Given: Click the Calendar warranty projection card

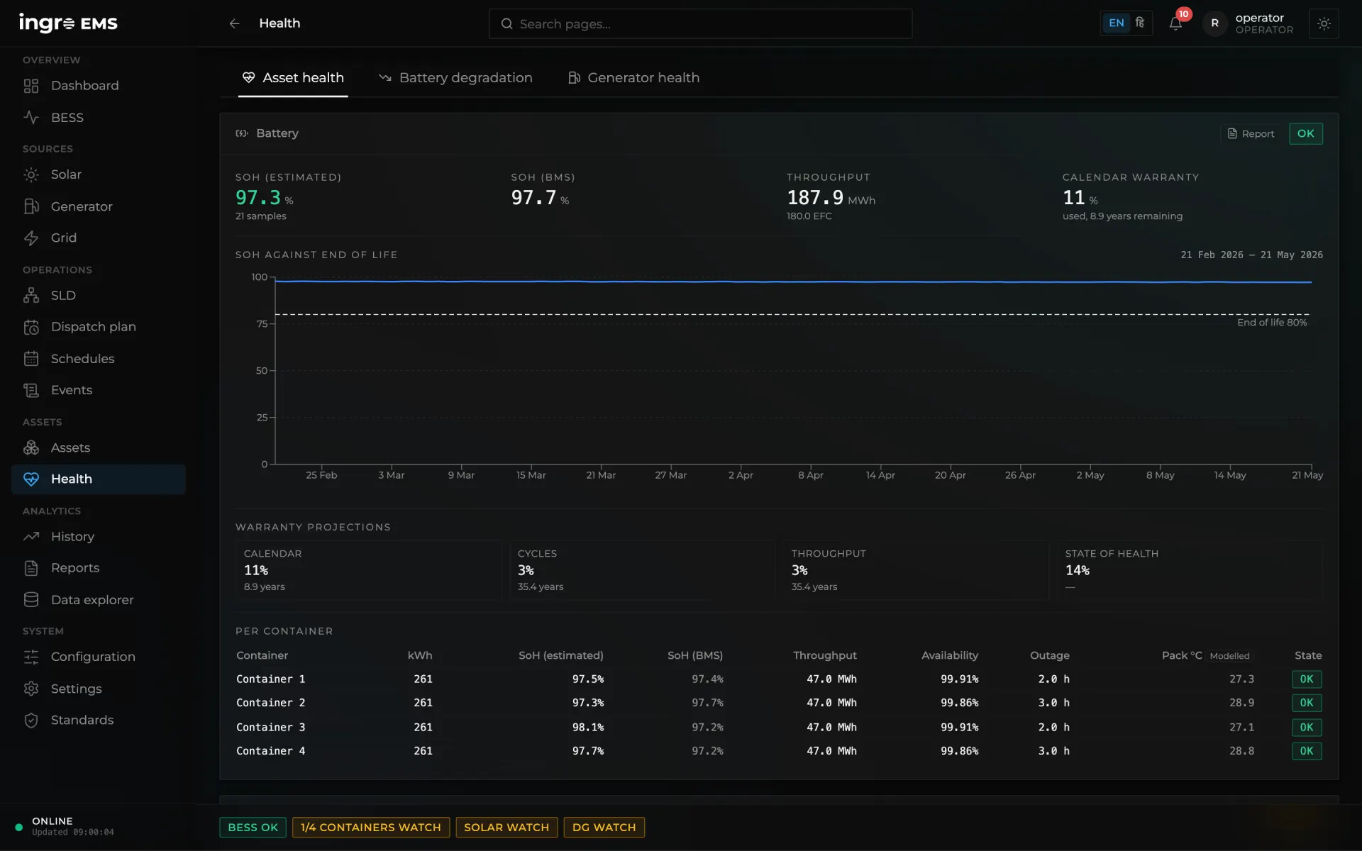Looking at the screenshot, I should (368, 570).
